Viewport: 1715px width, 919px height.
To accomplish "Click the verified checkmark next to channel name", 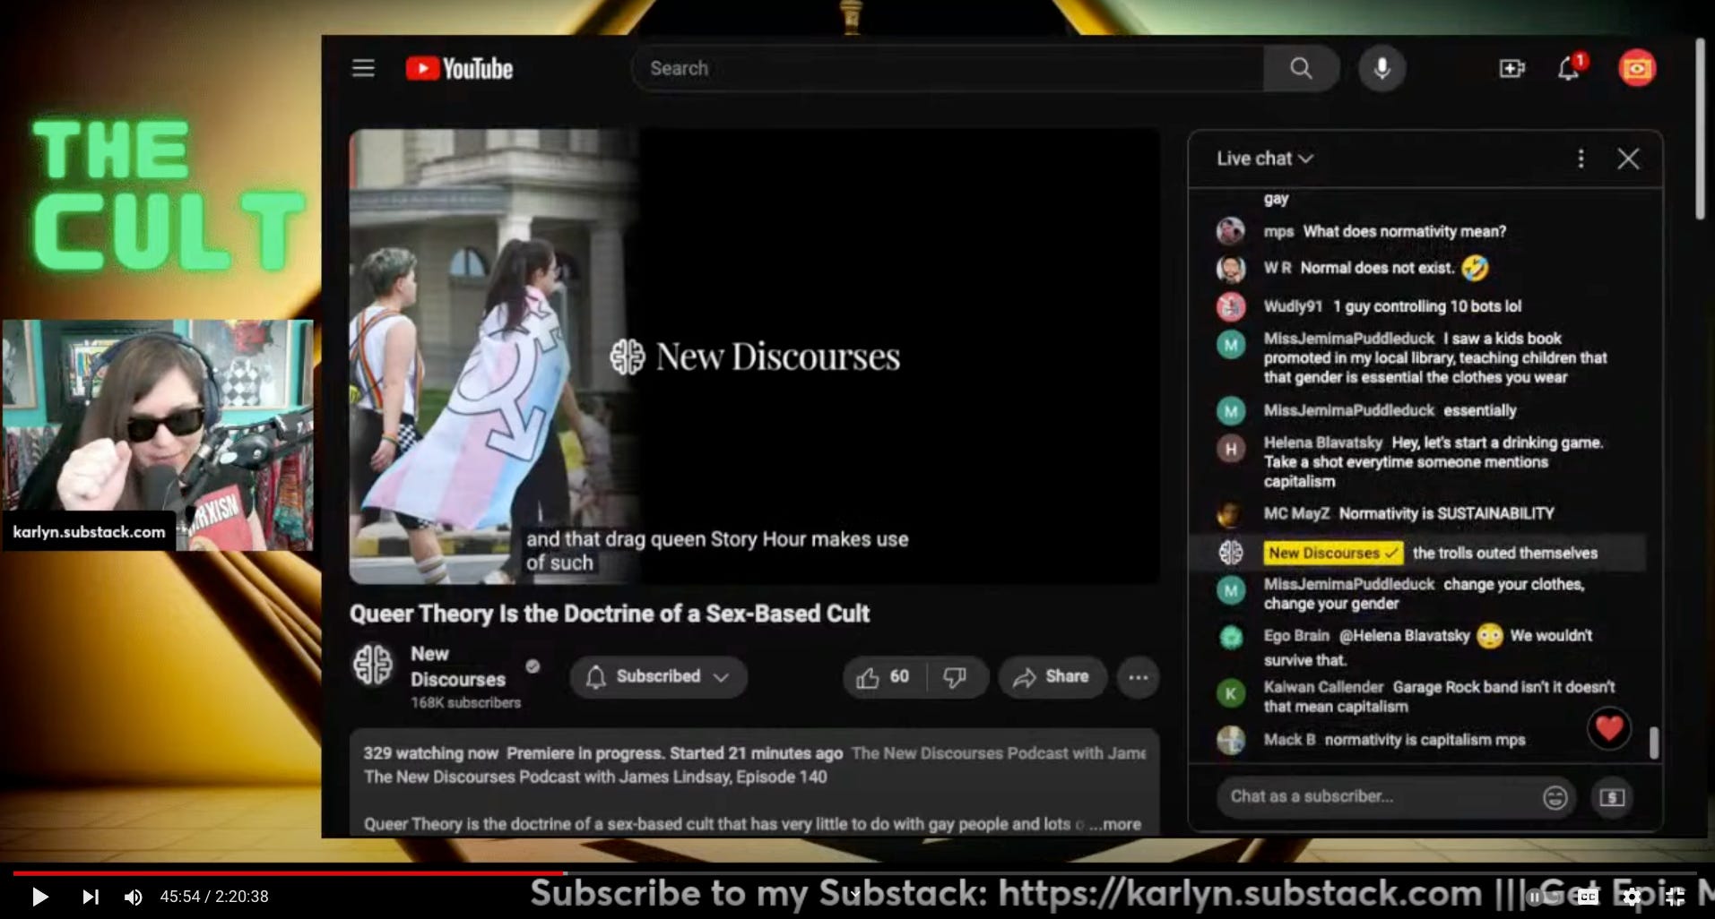I will [533, 666].
